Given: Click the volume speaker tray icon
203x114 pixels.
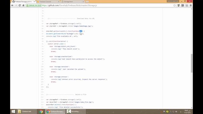Looking at the screenshot, I should point(176,111).
